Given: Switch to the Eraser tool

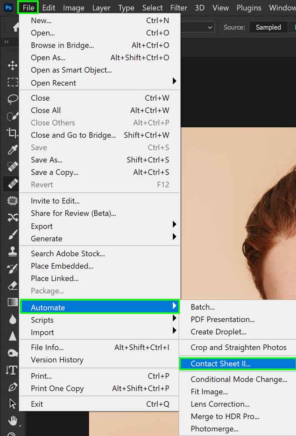Looking at the screenshot, I should (12, 286).
